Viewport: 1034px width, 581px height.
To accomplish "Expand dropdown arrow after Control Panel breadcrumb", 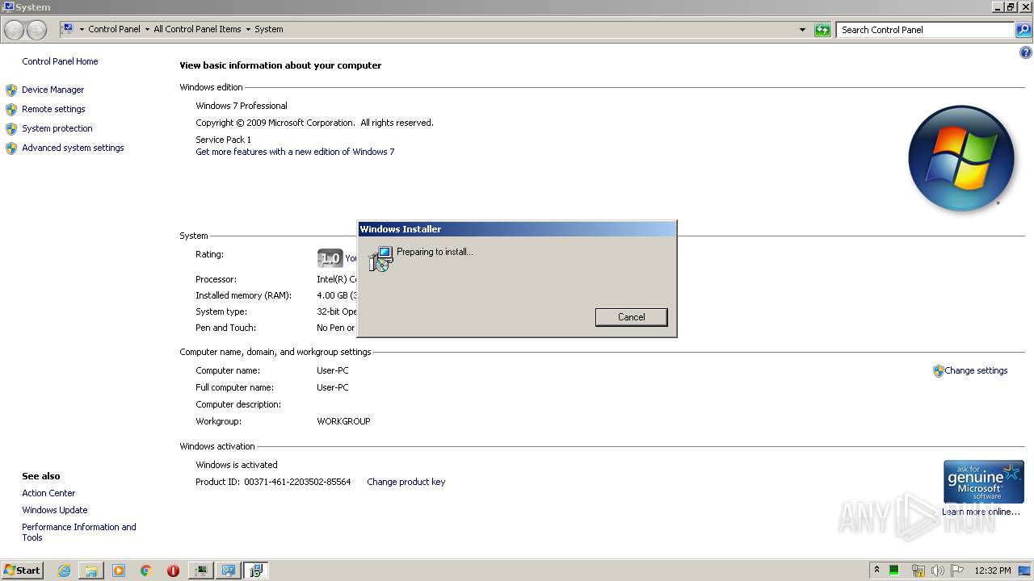I will (147, 30).
